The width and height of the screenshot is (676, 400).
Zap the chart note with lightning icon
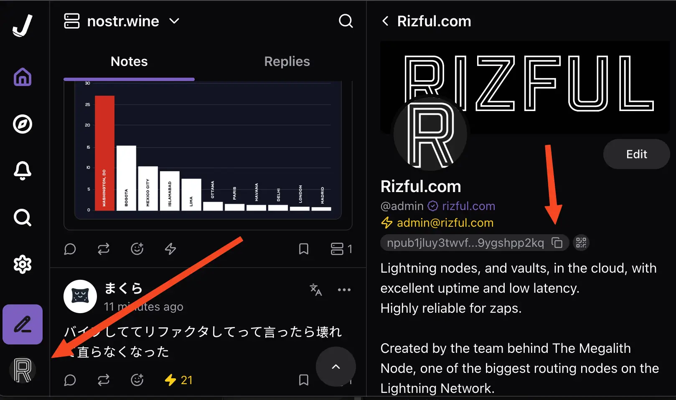coord(170,249)
